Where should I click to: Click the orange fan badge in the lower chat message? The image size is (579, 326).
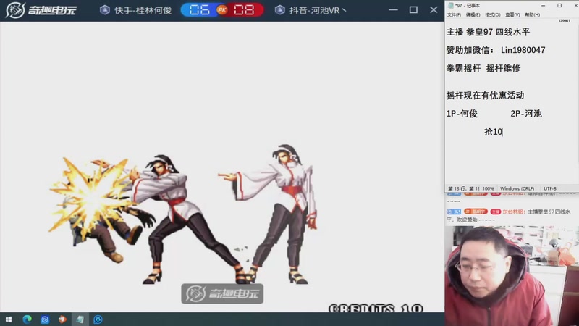[x=476, y=212]
